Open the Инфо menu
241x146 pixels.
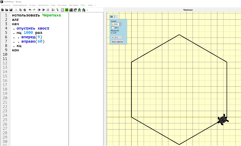tap(90, 5)
